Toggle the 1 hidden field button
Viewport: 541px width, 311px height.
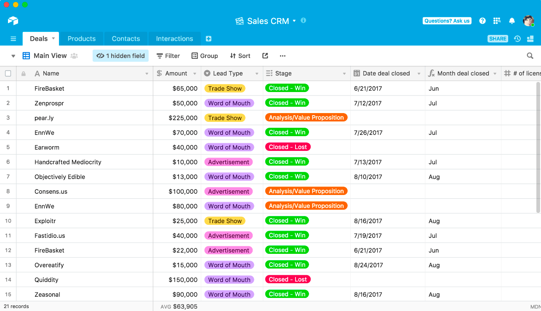[120, 56]
